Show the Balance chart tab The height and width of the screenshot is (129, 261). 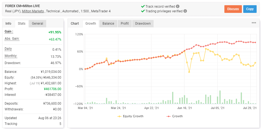pos(108,24)
